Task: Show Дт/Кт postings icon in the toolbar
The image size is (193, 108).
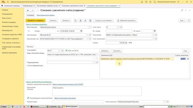Action: (x=75, y=20)
